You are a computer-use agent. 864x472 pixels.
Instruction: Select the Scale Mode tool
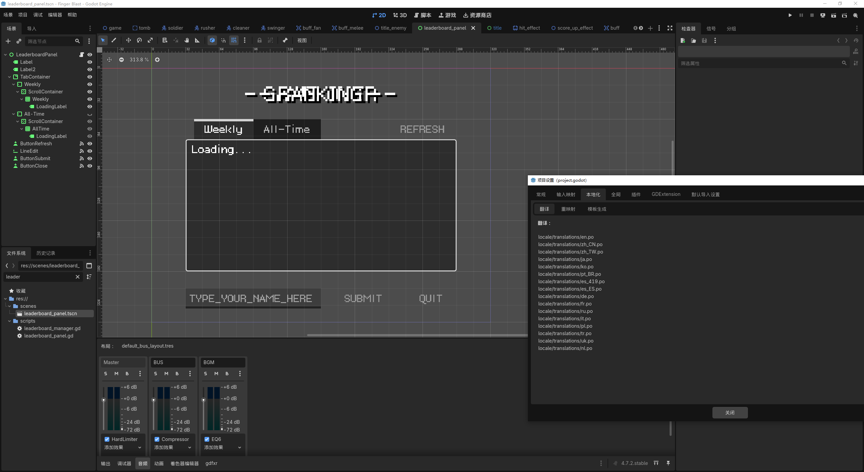coord(150,40)
